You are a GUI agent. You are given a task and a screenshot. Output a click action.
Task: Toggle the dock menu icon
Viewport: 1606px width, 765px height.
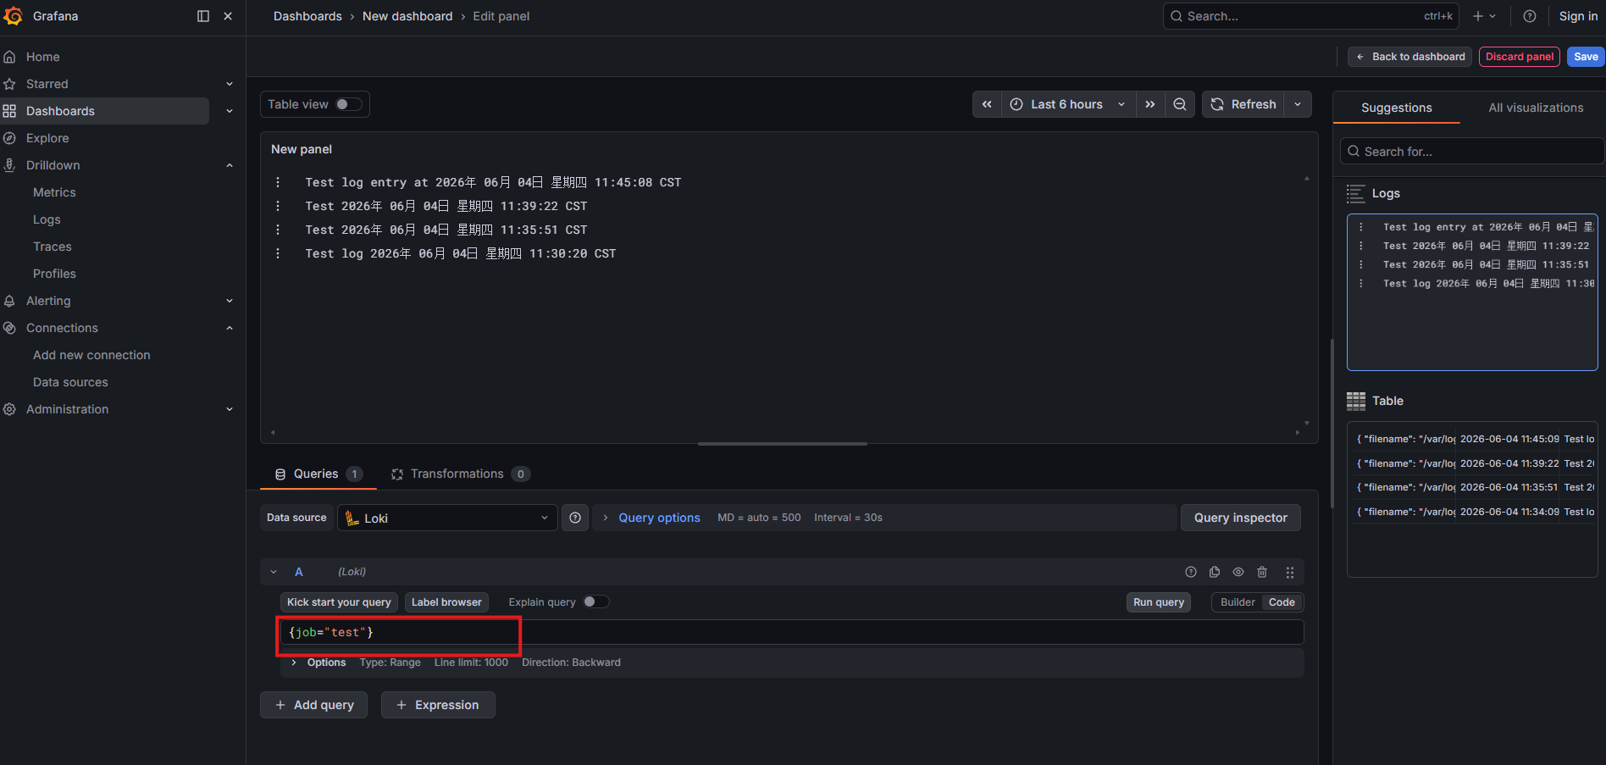pyautogui.click(x=203, y=16)
